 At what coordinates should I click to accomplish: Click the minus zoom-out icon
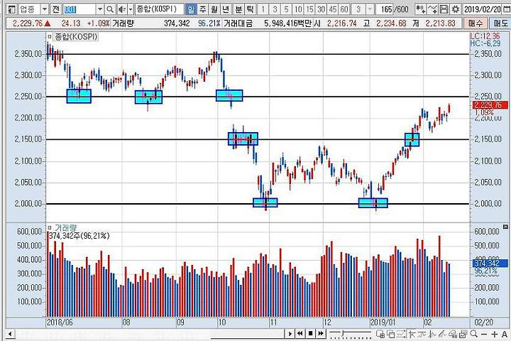pyautogui.click(x=484, y=334)
